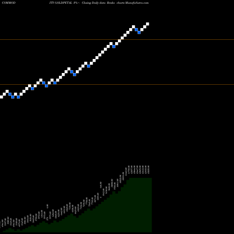The height and width of the screenshot is (234, 234).
Task: Click the flat green volume plateau at the right end
Action: [x=140, y=205]
